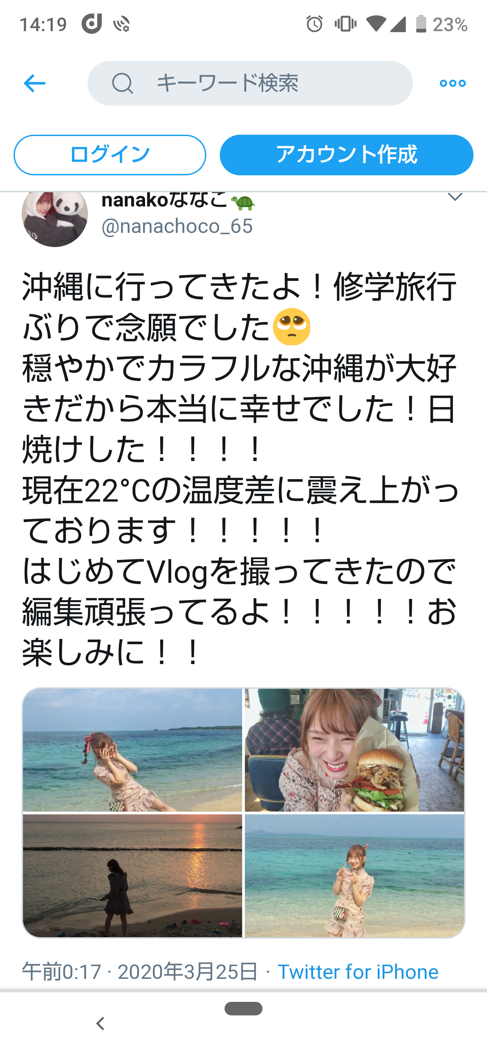Tap the alarm clock status icon
This screenshot has width=487, height=1056.
coord(314,24)
